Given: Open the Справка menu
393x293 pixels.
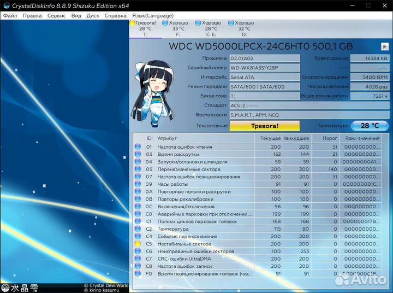Looking at the screenshot, I should coord(115,16).
